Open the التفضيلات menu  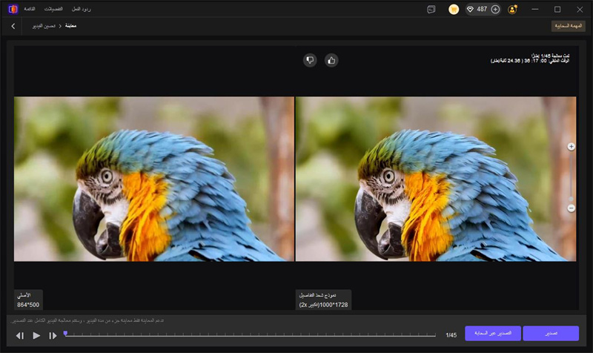point(55,8)
